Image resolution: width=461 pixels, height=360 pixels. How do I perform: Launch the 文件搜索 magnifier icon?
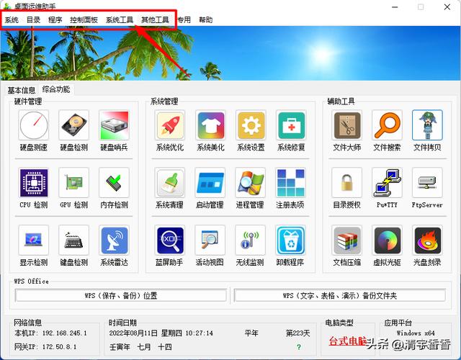coord(388,125)
